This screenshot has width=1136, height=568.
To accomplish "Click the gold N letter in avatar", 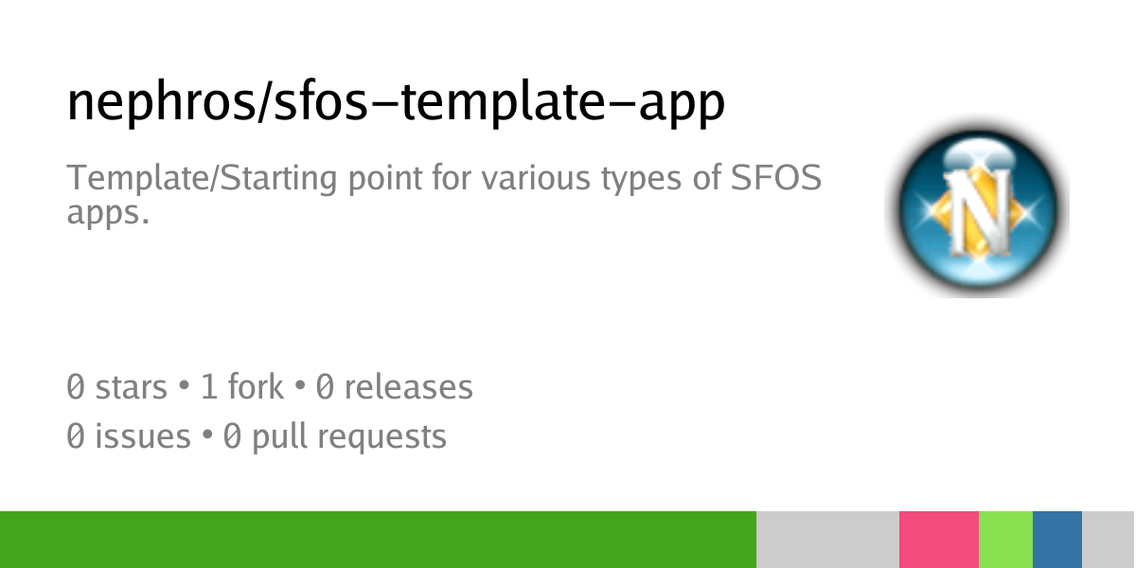I will pos(975,216).
